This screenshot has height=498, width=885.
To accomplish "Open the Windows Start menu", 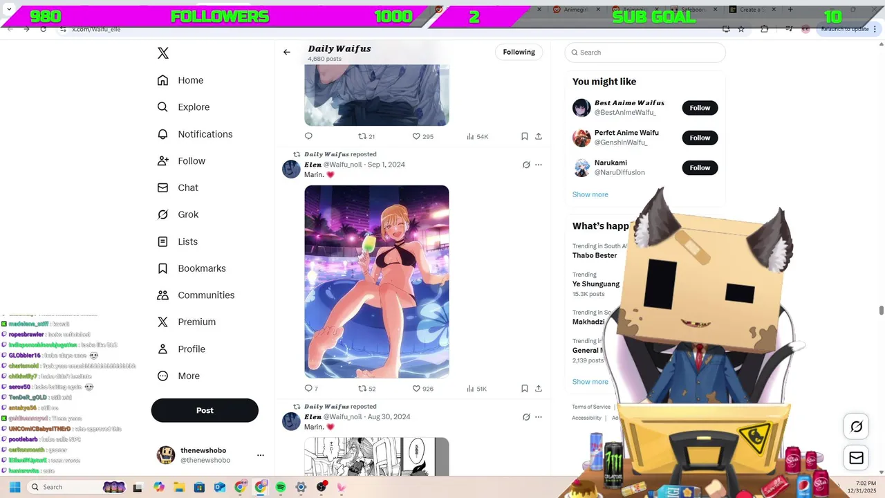I will [x=15, y=487].
